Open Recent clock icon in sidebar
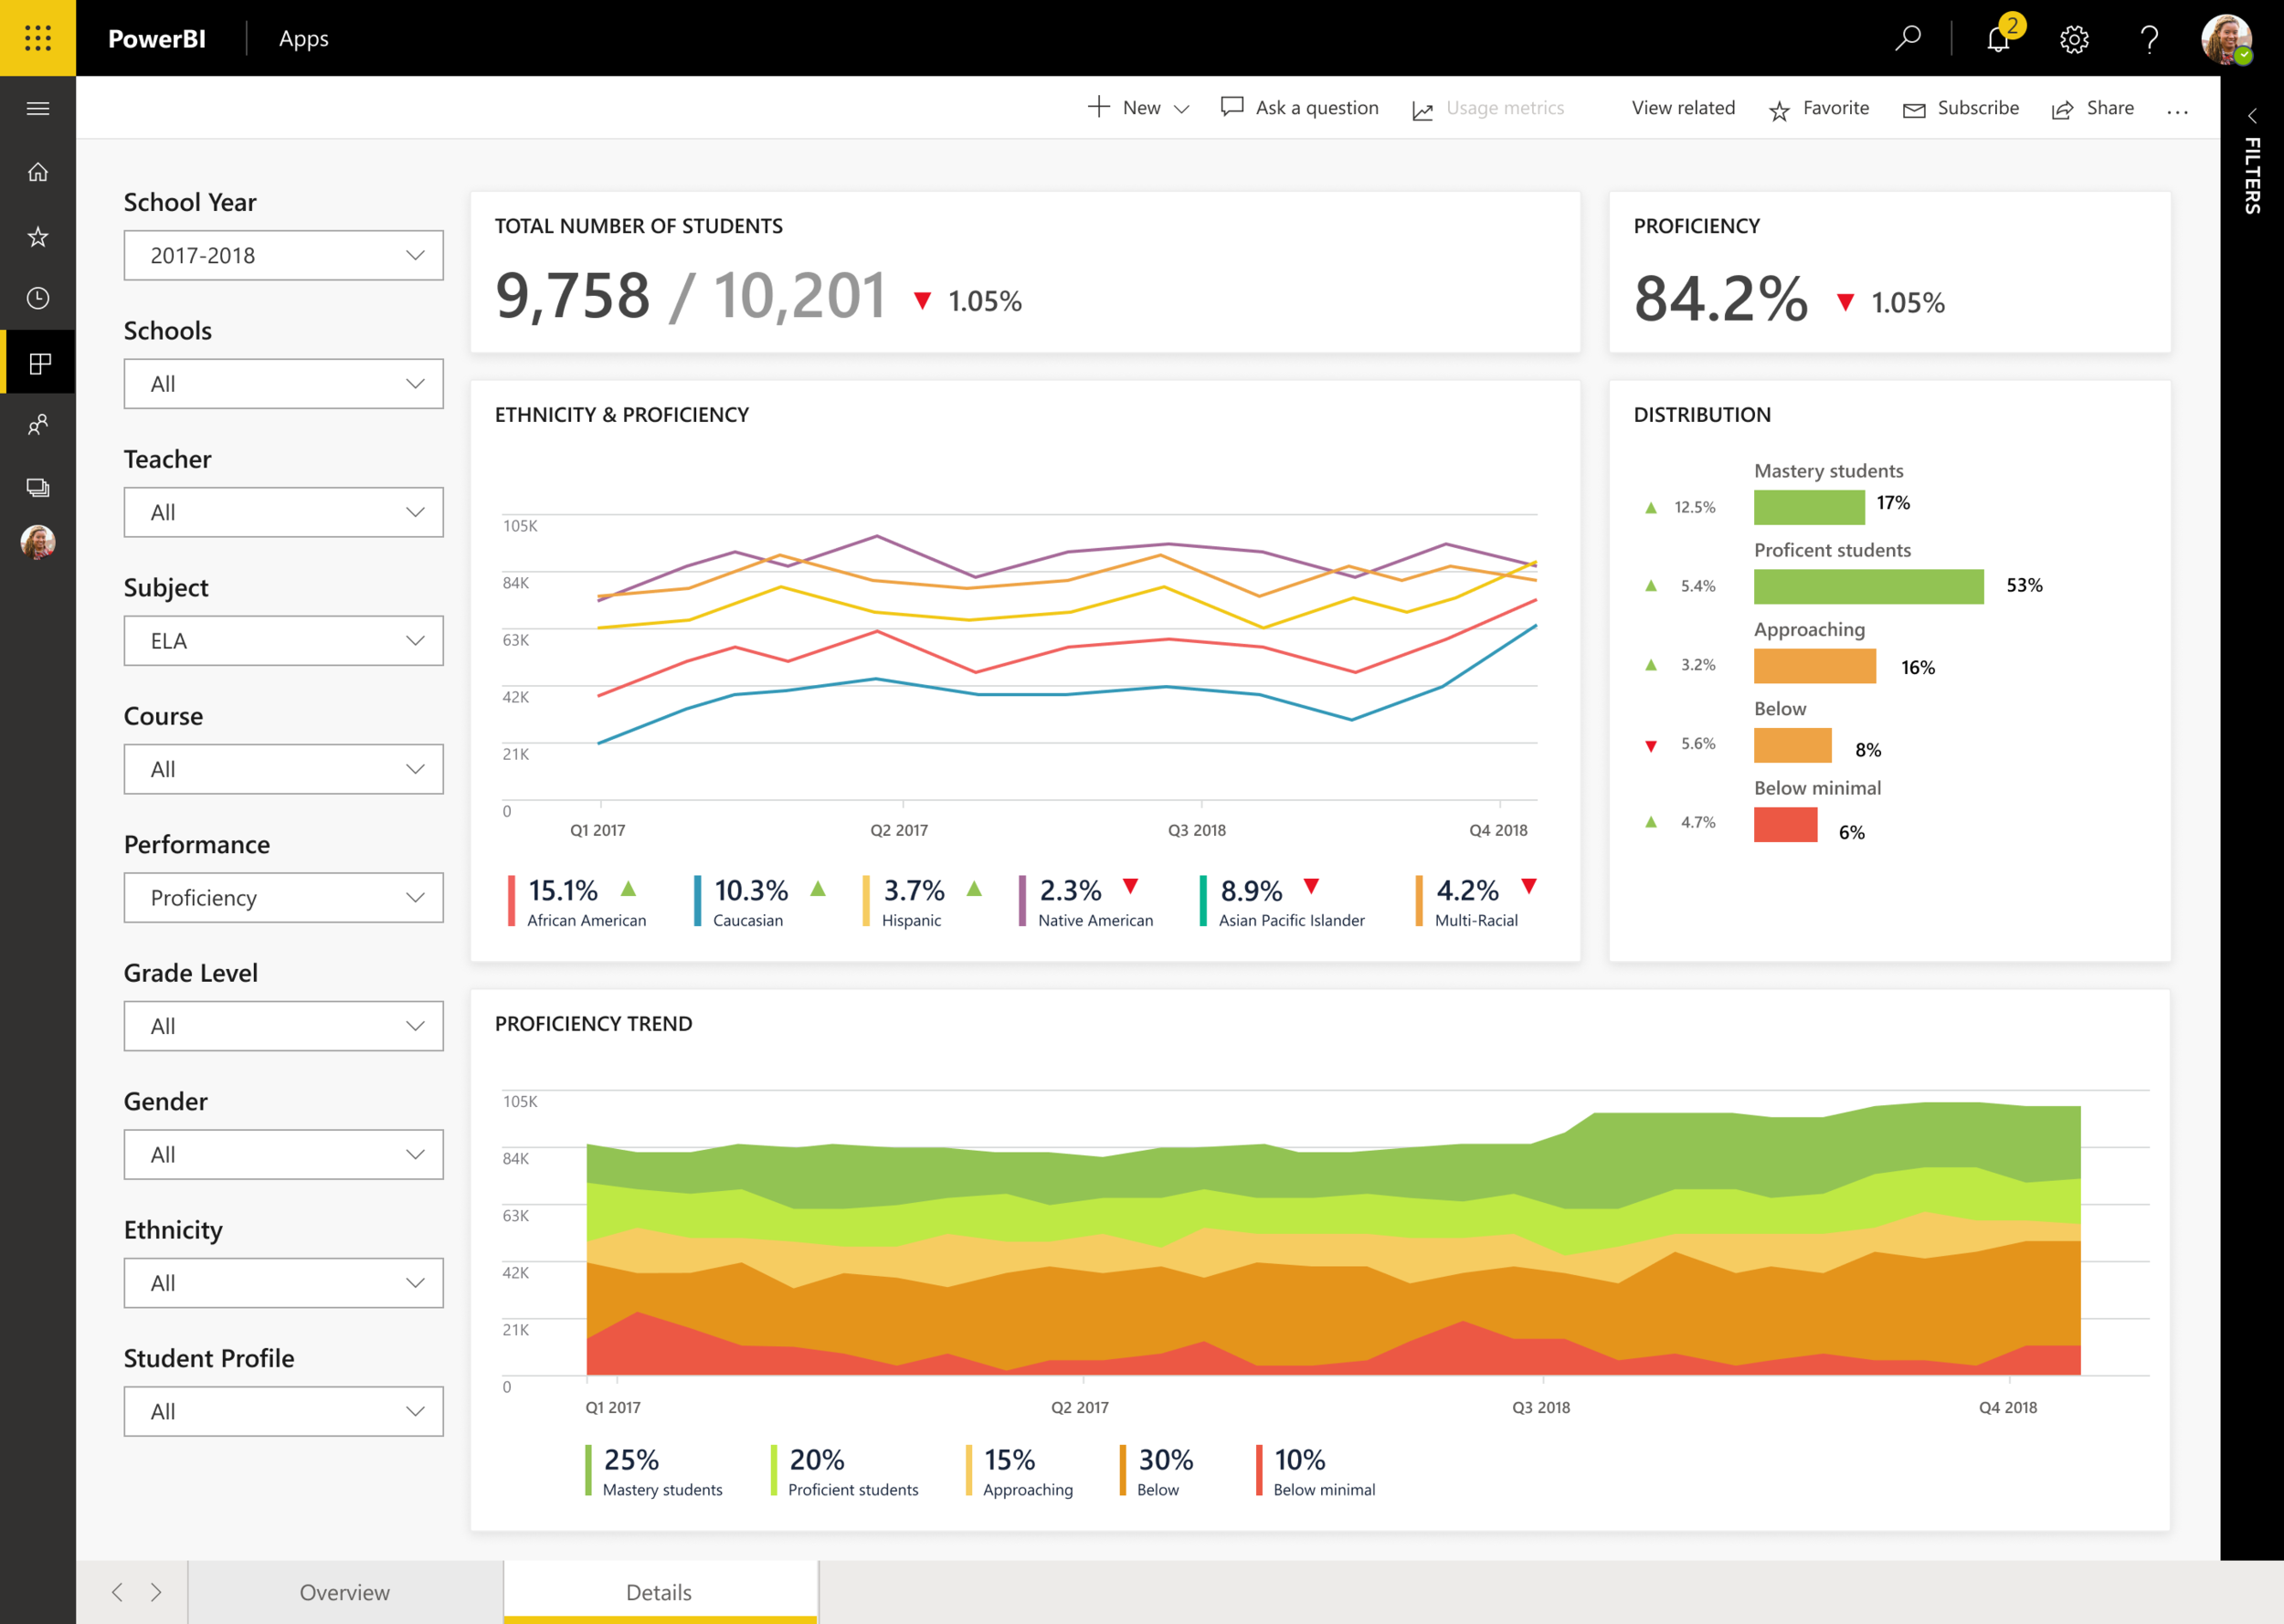Image resolution: width=2284 pixels, height=1624 pixels. 37,298
